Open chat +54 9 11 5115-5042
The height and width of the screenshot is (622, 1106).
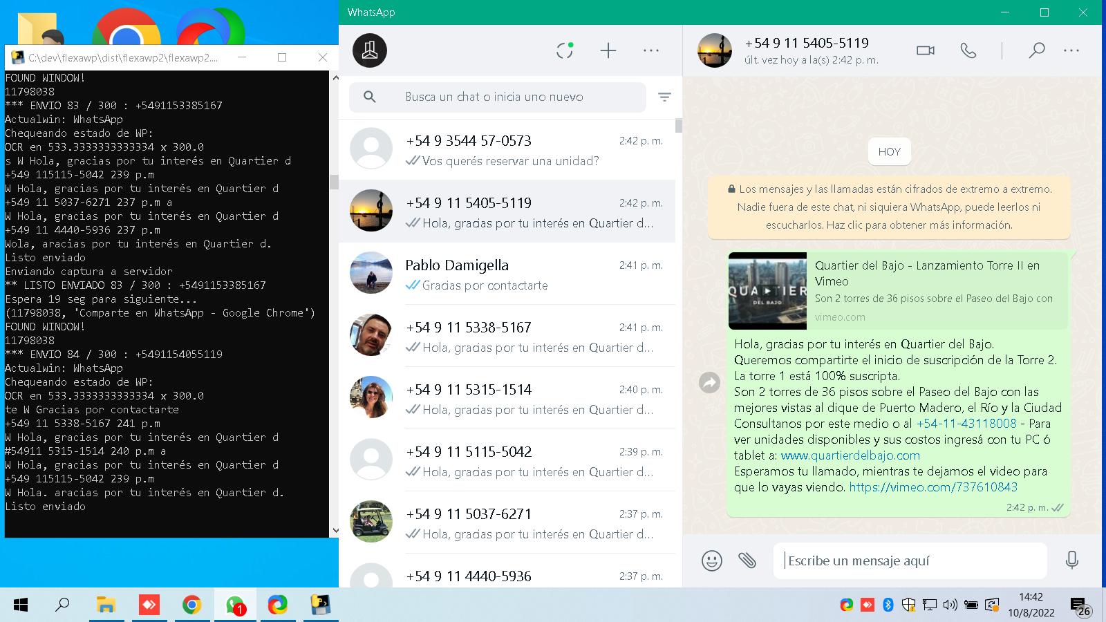point(507,460)
